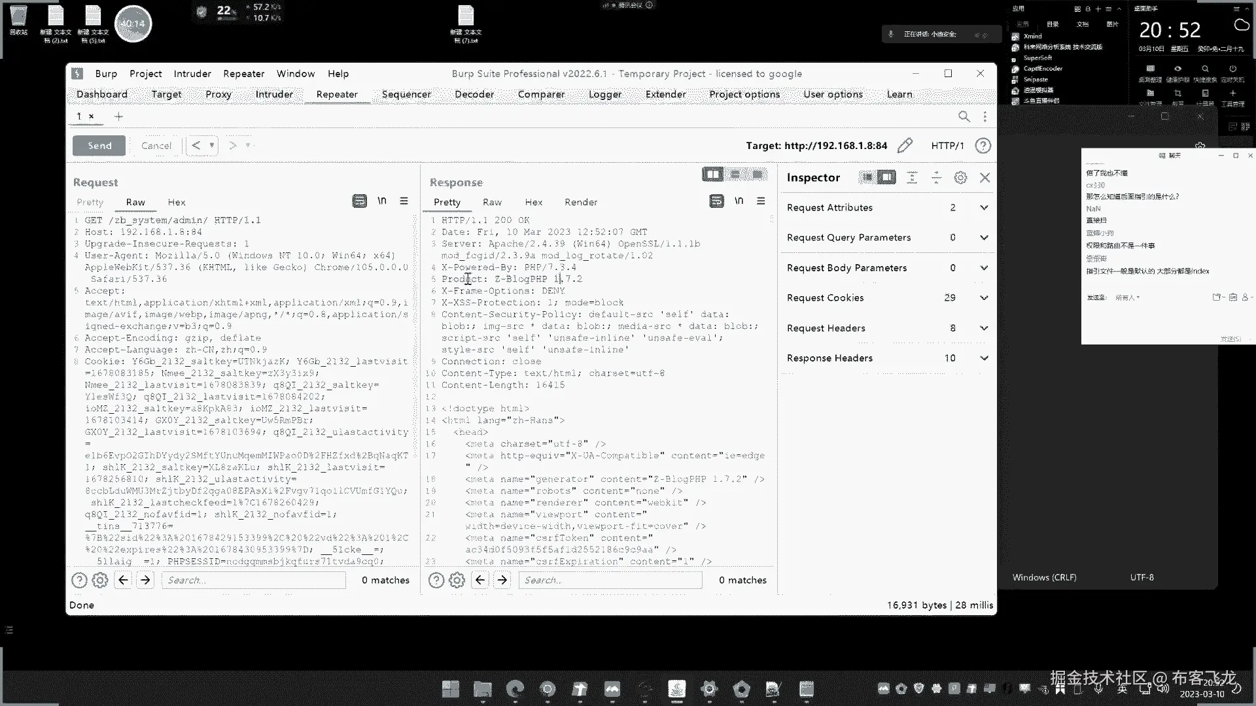Click the edit target pencil icon
1256x706 pixels.
click(x=905, y=146)
